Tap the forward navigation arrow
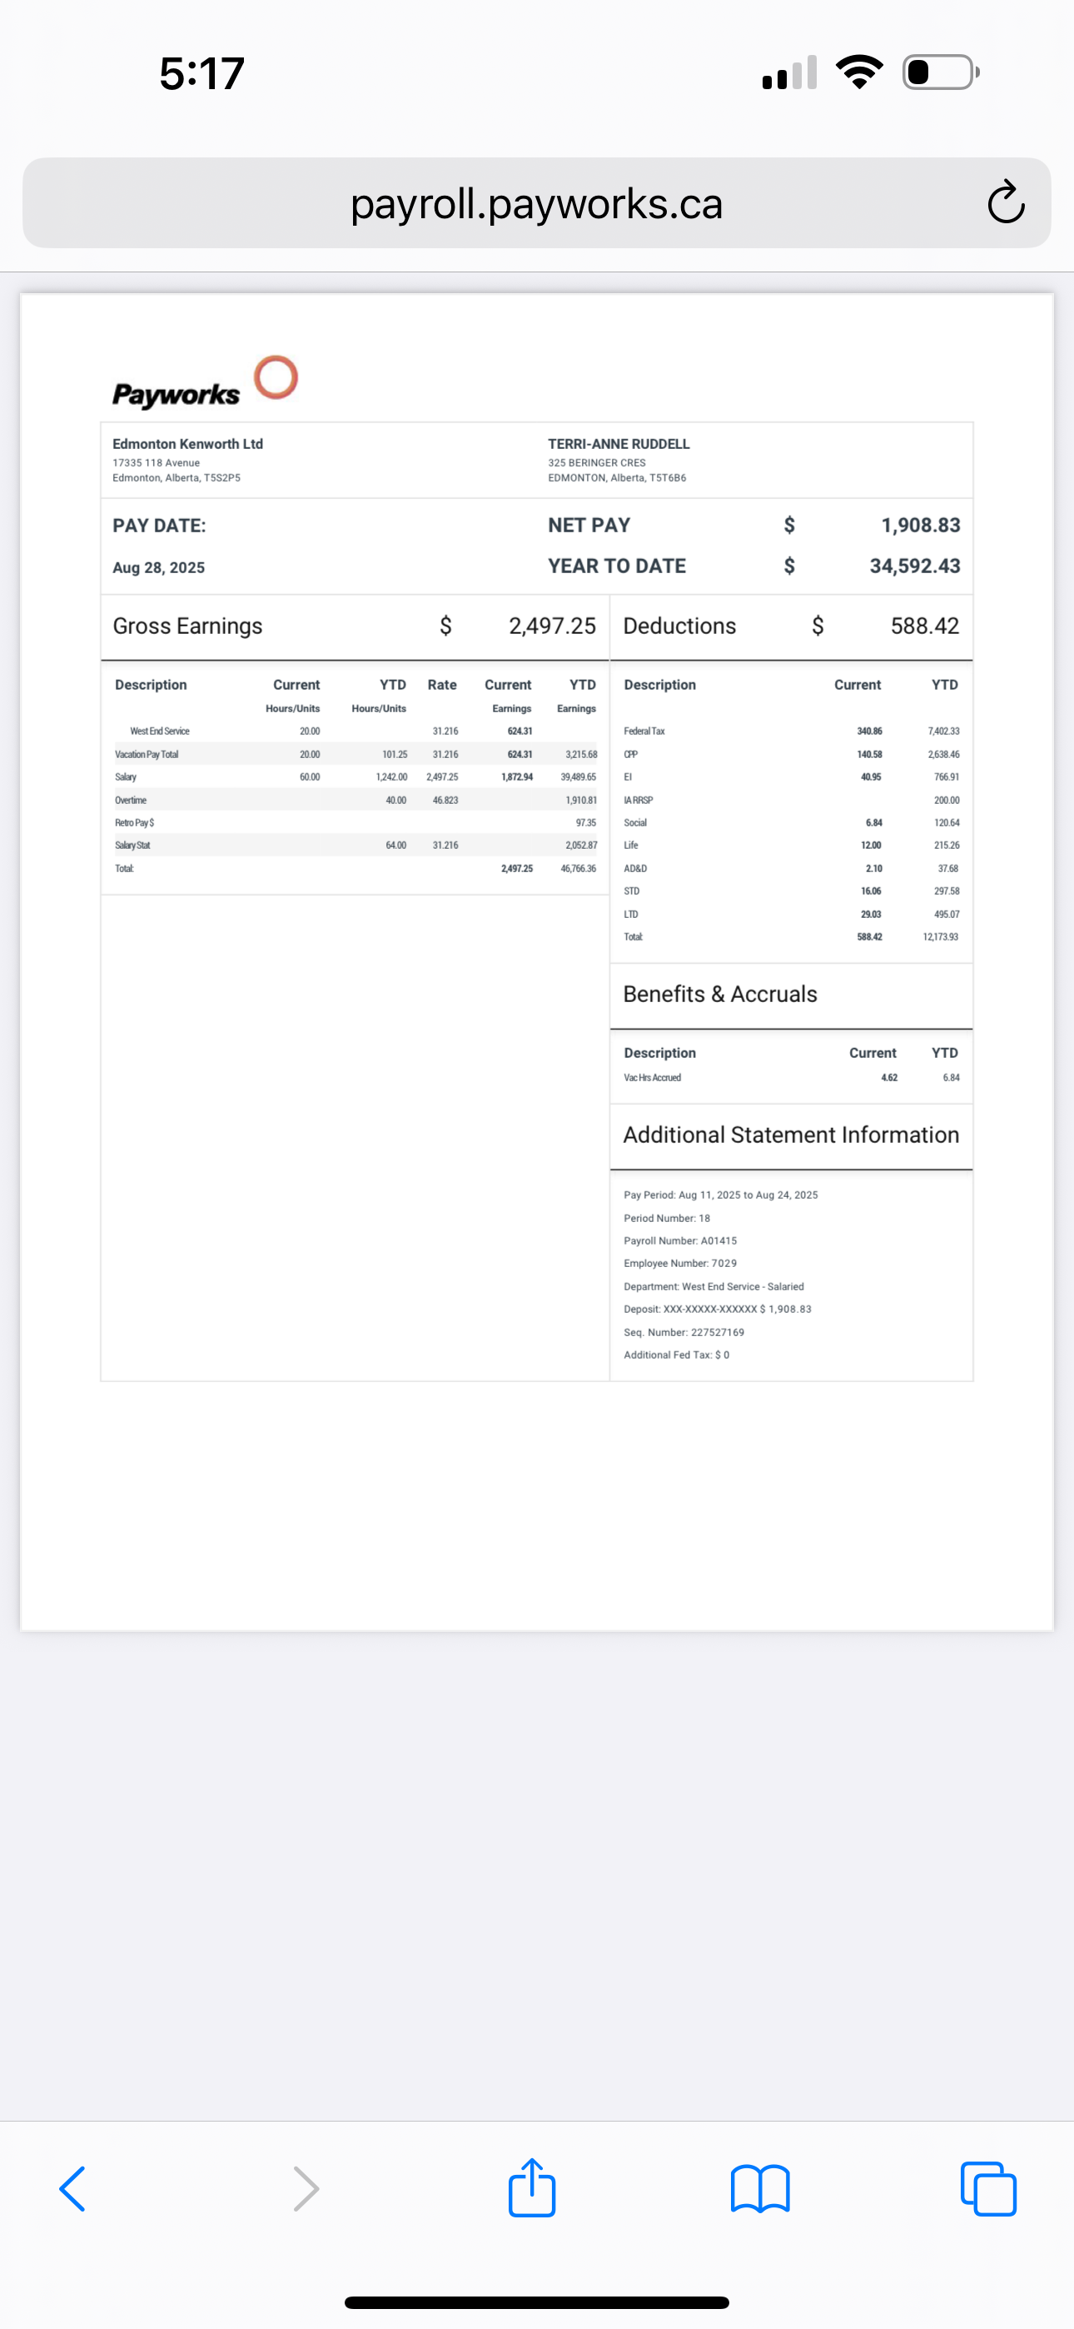This screenshot has width=1074, height=2329. click(x=306, y=2188)
